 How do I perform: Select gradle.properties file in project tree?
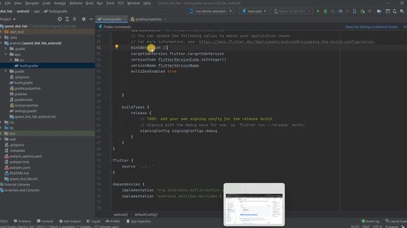(27, 89)
